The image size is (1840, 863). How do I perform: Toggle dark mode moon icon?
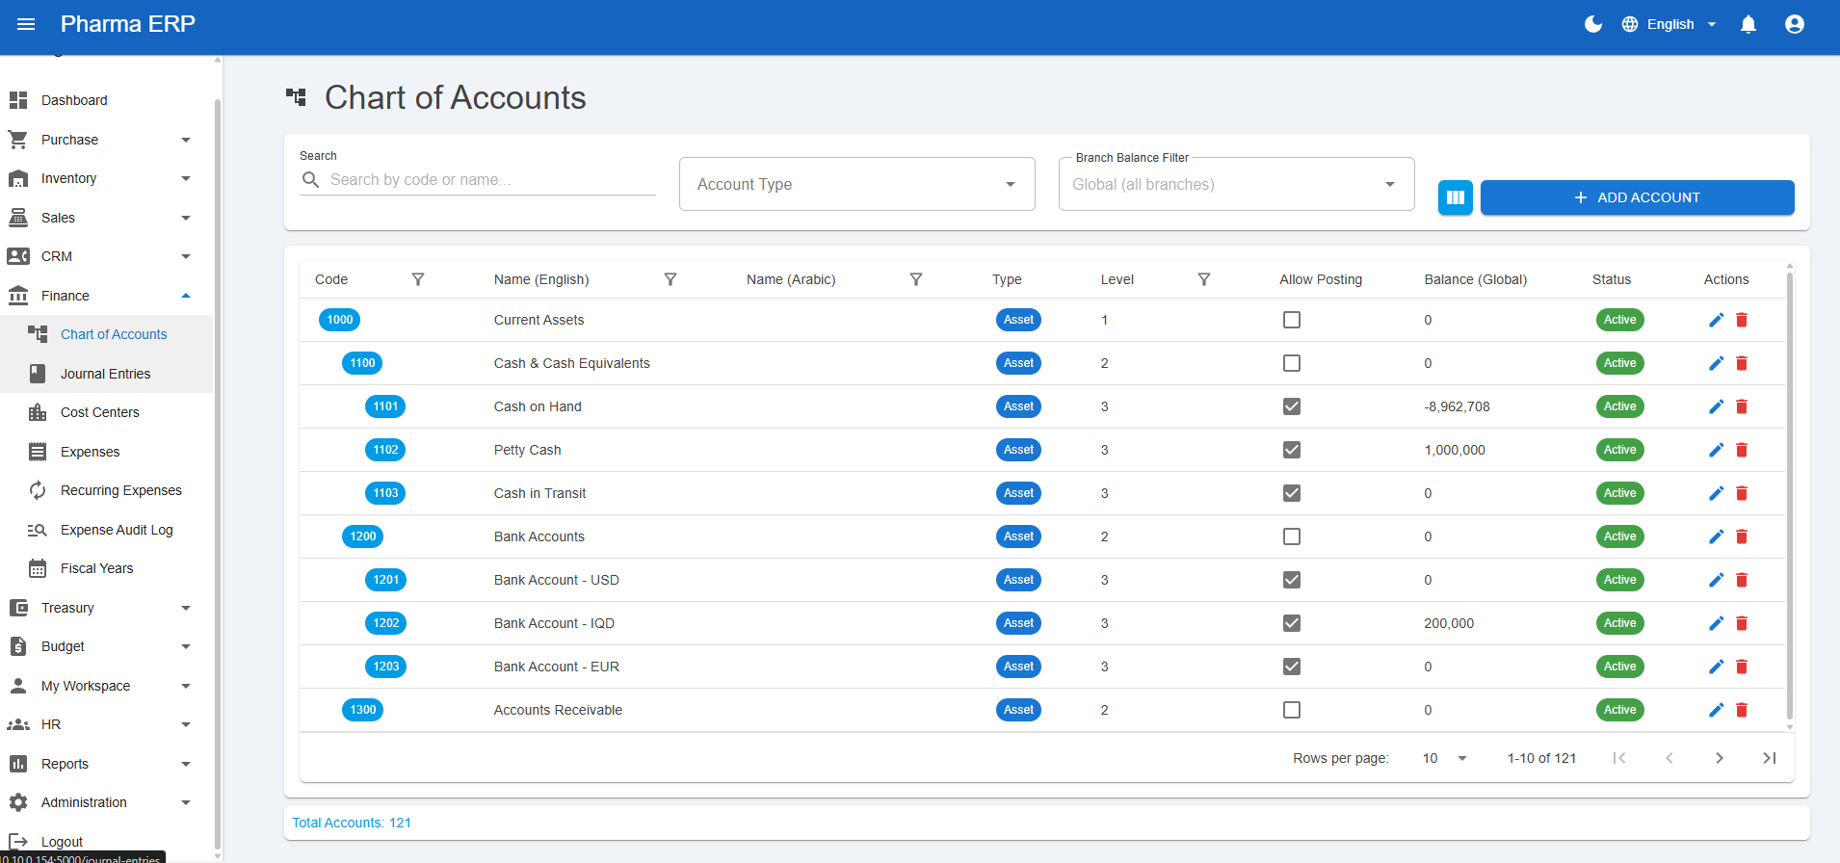click(1593, 24)
